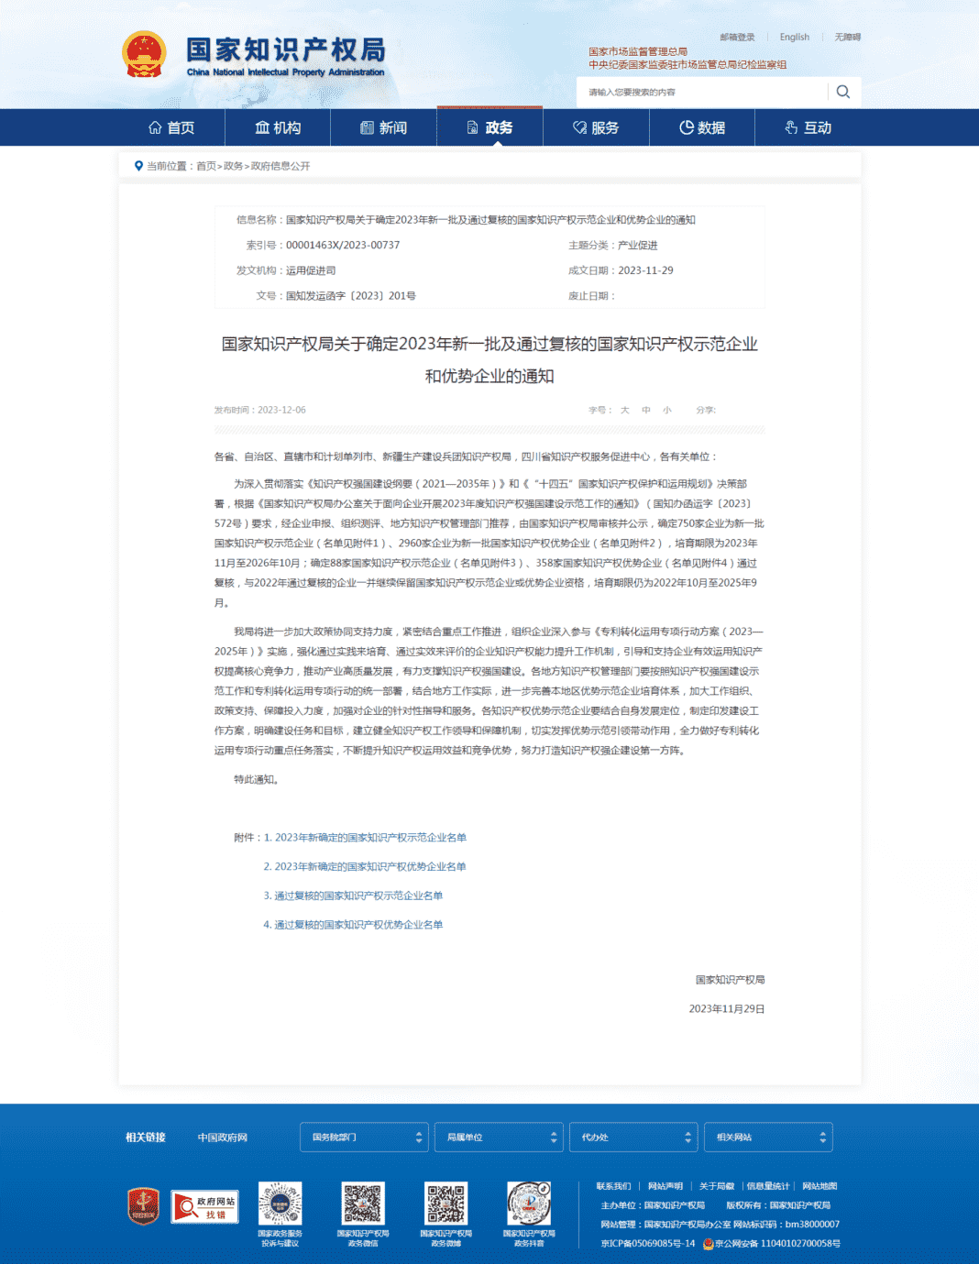The image size is (979, 1264).
Task: Click the national emblem logo in the header
Action: coord(144,54)
